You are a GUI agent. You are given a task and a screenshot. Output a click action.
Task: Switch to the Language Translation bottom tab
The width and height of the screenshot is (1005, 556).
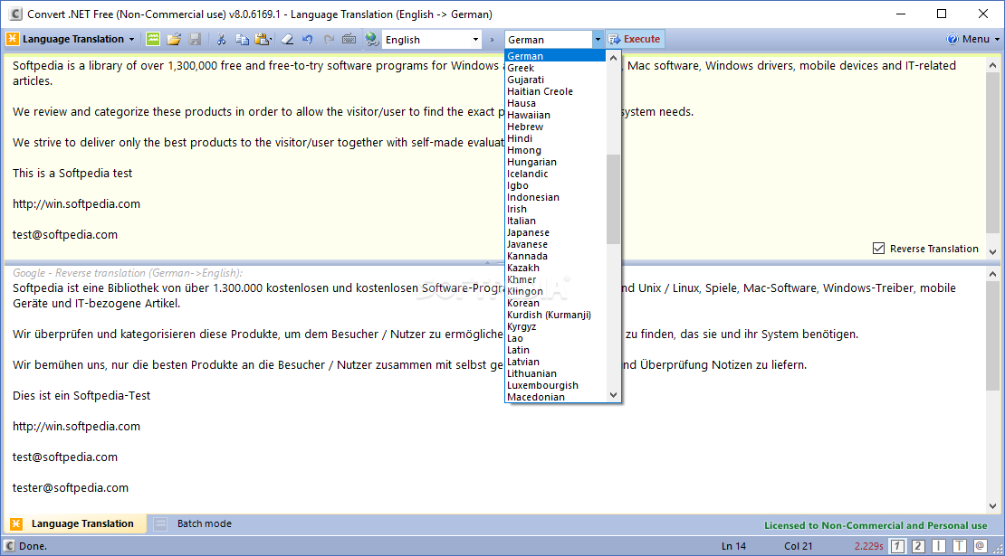75,523
